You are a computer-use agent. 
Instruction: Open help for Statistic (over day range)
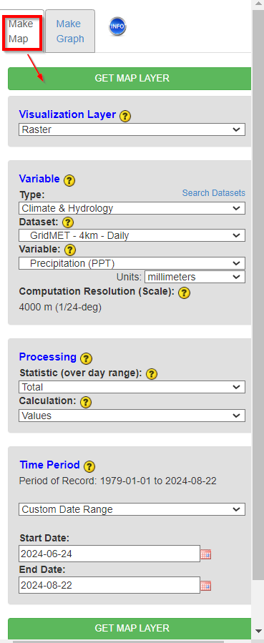click(x=152, y=374)
